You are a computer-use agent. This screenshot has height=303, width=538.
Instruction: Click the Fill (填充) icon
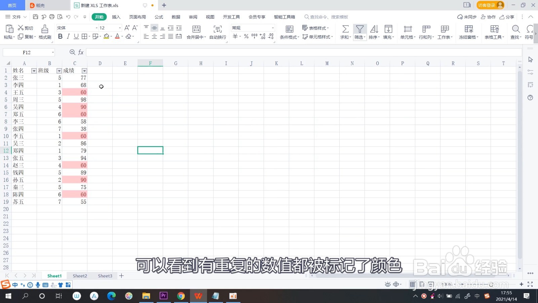pyautogui.click(x=388, y=29)
